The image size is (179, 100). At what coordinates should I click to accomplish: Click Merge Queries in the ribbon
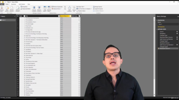coord(98,7)
